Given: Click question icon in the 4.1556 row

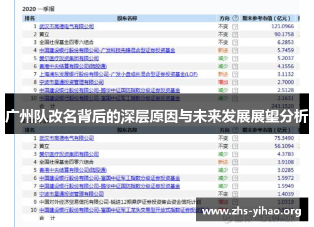Looking at the screenshot, I should (235, 66).
